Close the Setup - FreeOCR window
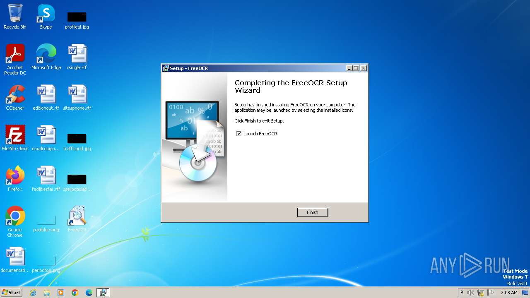The image size is (530, 298). [364, 68]
